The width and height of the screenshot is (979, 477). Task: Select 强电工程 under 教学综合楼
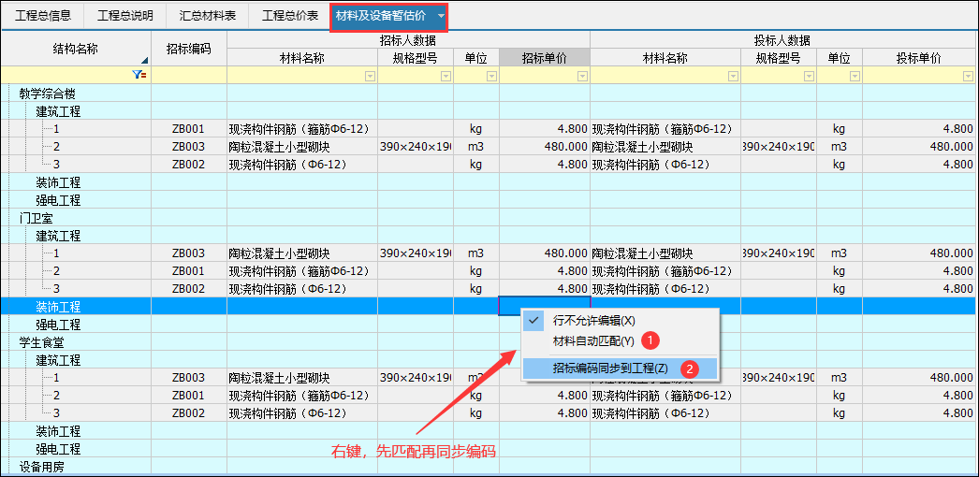point(58,201)
